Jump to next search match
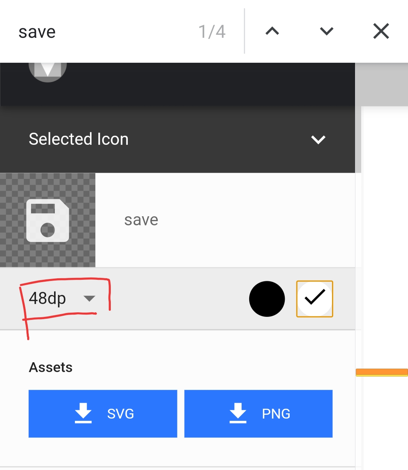The image size is (408, 470). [327, 31]
